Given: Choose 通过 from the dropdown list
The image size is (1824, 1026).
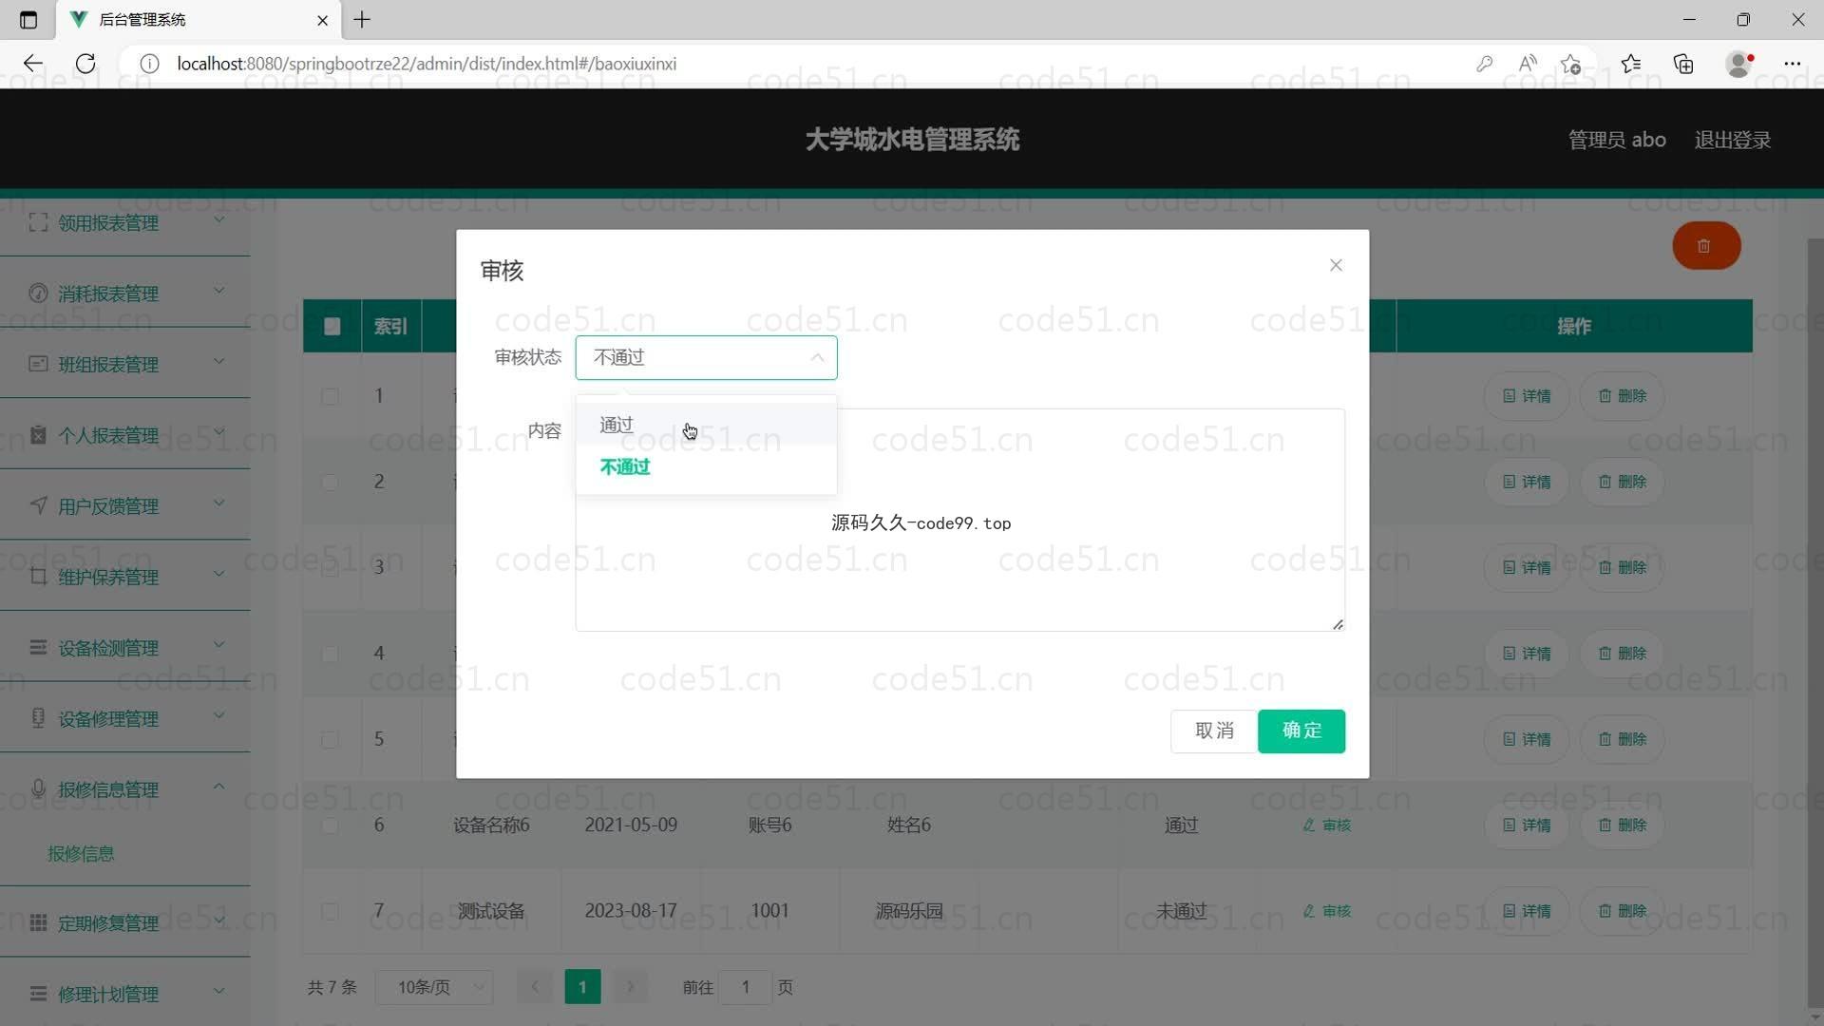Looking at the screenshot, I should pyautogui.click(x=706, y=425).
